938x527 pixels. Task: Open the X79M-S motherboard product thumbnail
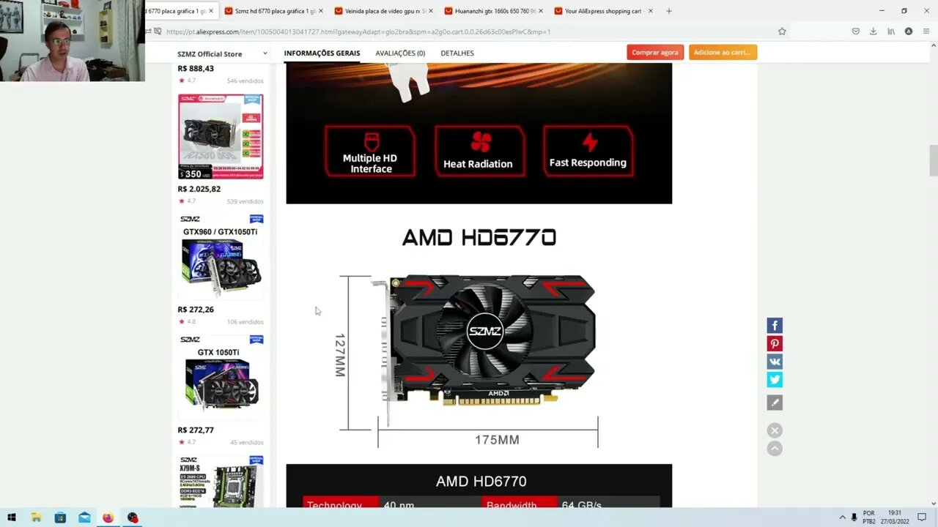221,481
